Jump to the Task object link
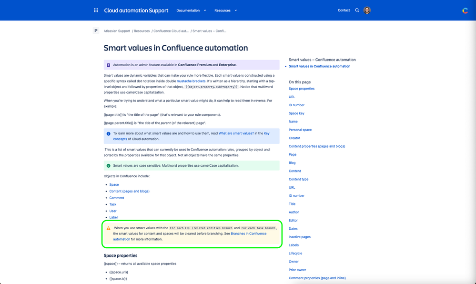This screenshot has width=476, height=284. click(x=112, y=204)
